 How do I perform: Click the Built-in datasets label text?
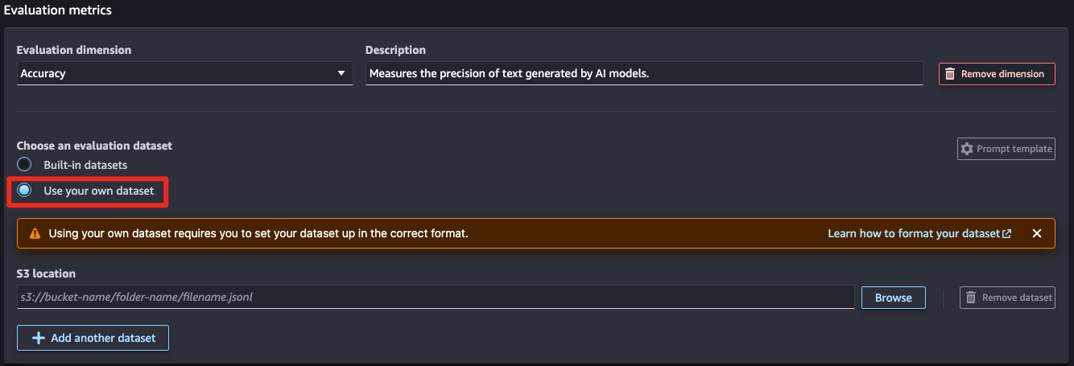[85, 165]
